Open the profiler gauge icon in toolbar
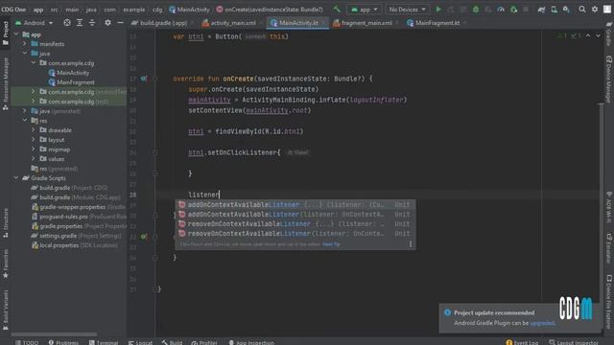 tap(501, 10)
